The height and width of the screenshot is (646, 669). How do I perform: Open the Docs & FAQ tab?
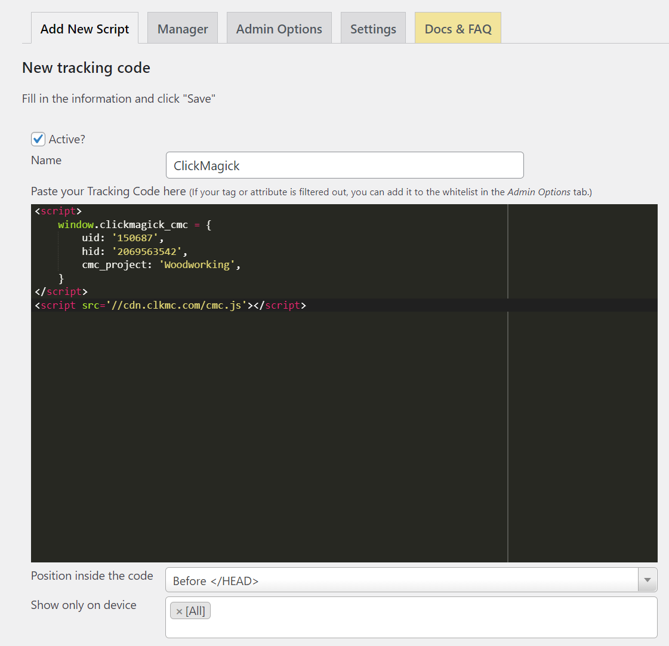(458, 29)
